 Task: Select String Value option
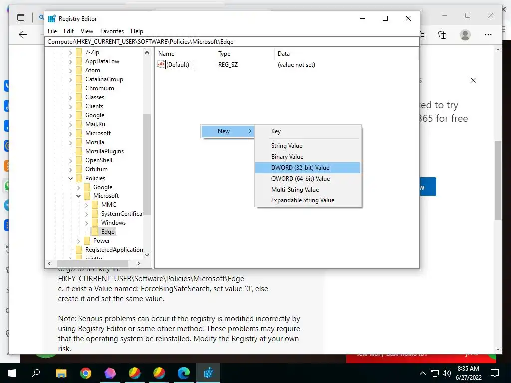pos(307,146)
